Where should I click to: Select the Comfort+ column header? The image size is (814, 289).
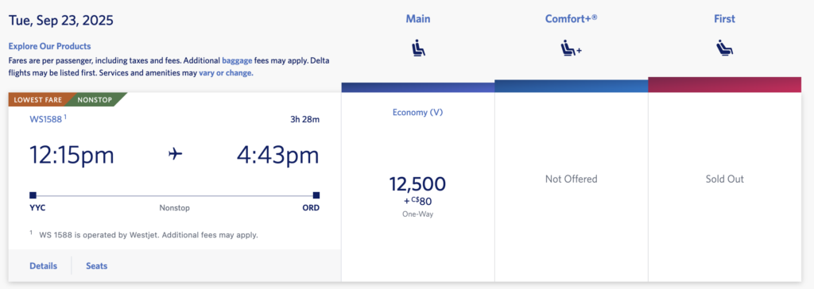coord(571,19)
